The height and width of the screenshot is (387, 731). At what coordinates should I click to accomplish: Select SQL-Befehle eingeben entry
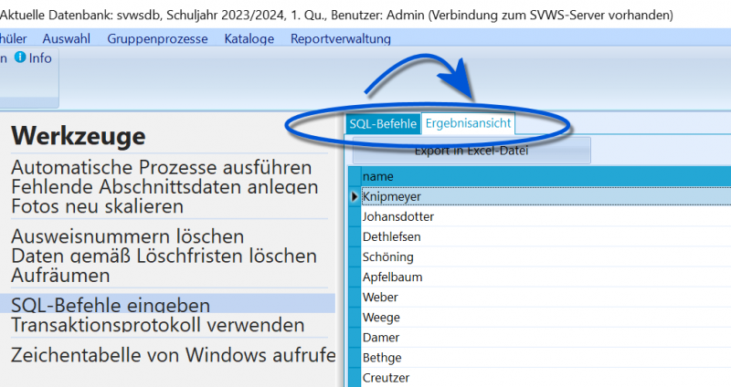coord(167,304)
